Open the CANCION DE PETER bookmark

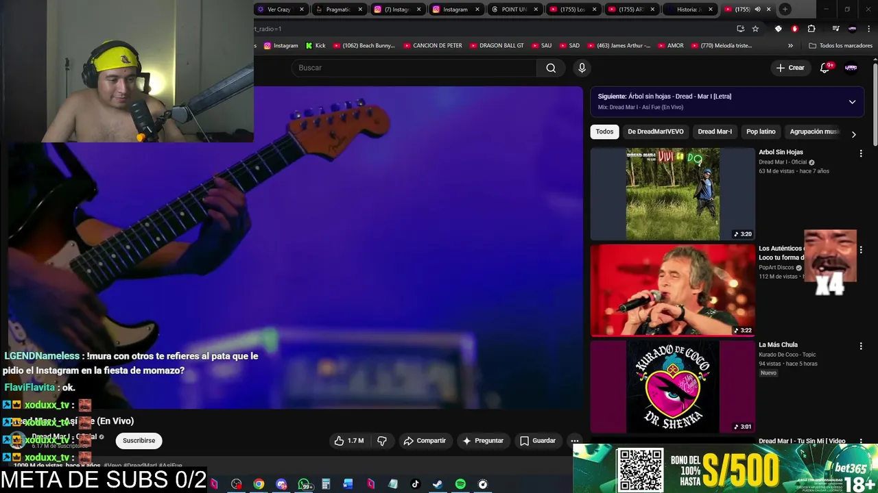click(432, 45)
